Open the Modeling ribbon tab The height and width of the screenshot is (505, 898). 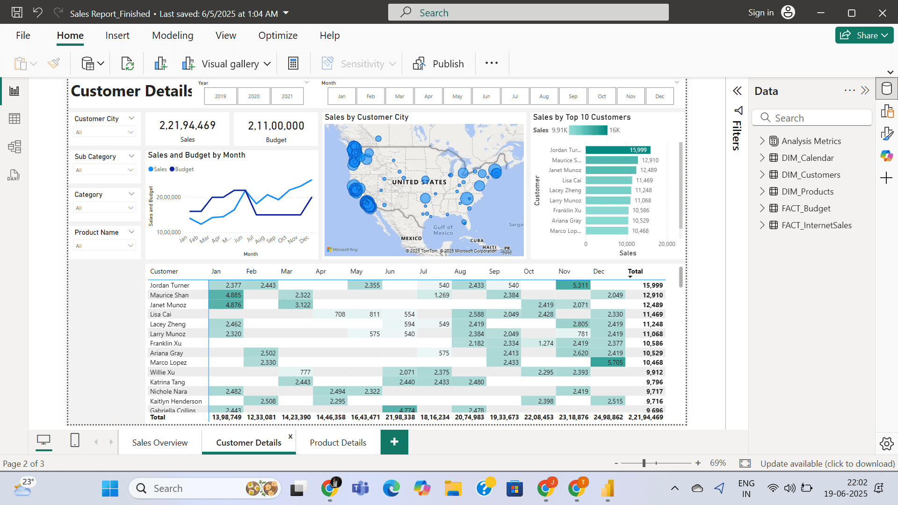click(173, 36)
